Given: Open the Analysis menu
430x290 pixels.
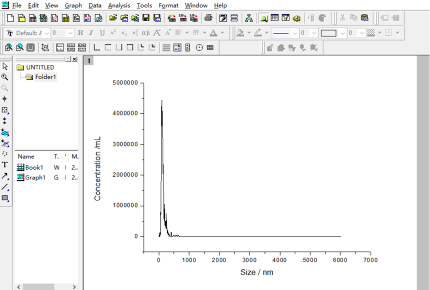Looking at the screenshot, I should 119,5.
